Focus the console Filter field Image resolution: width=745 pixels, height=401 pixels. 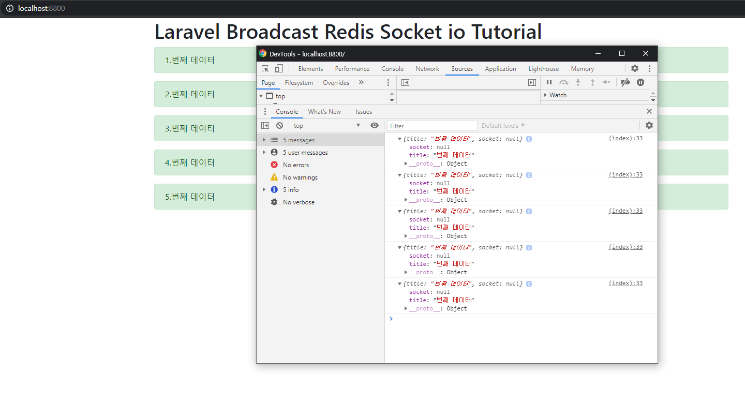click(x=432, y=126)
